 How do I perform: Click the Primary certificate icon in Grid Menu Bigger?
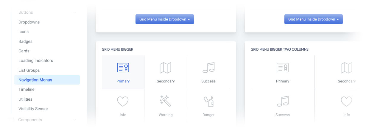point(123,68)
